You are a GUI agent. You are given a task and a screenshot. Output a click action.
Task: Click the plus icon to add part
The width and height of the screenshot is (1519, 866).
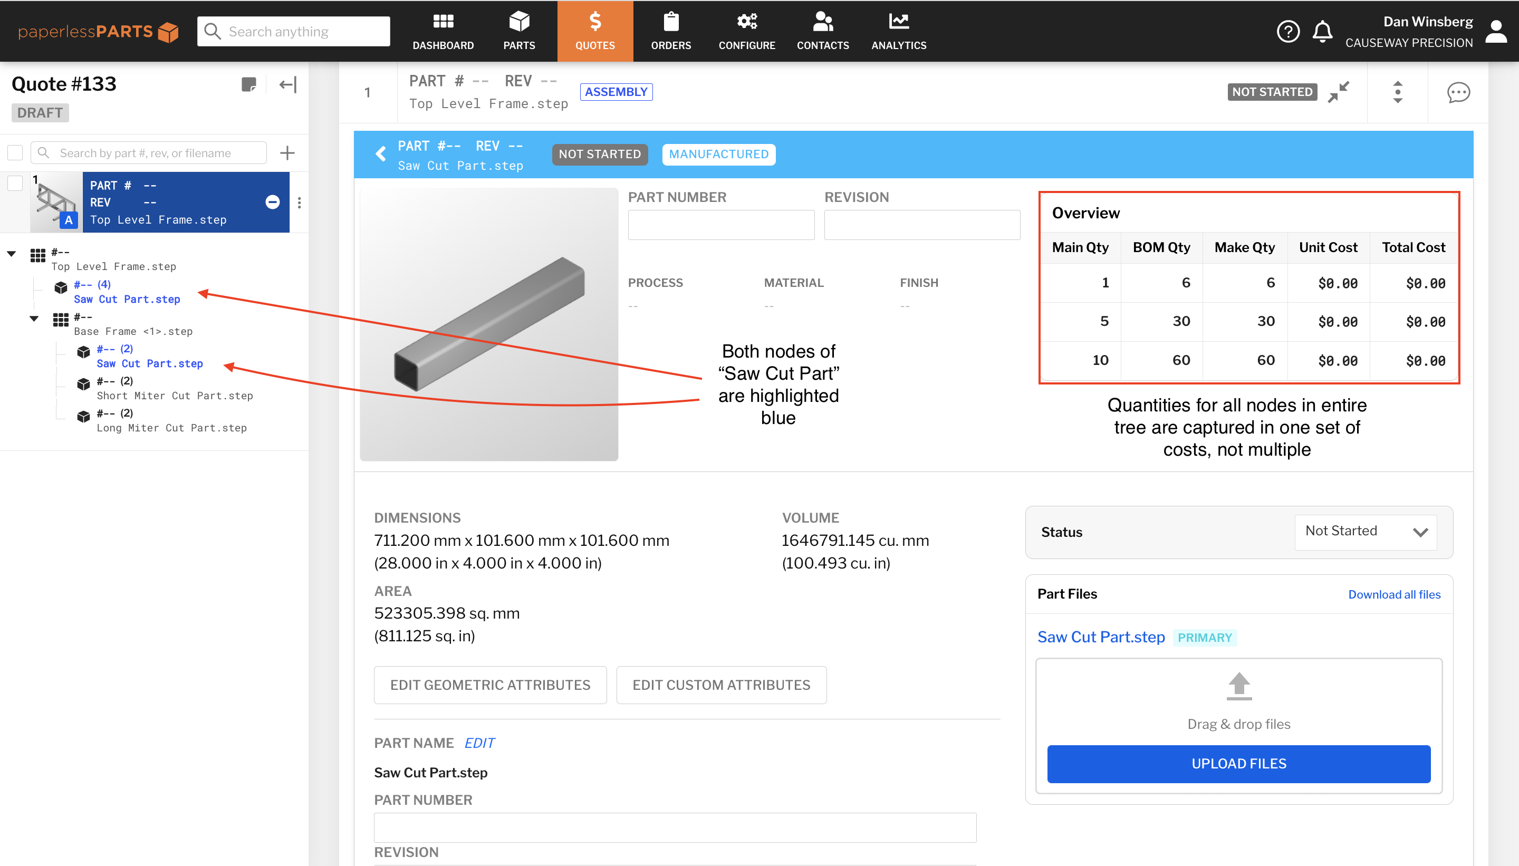point(287,153)
